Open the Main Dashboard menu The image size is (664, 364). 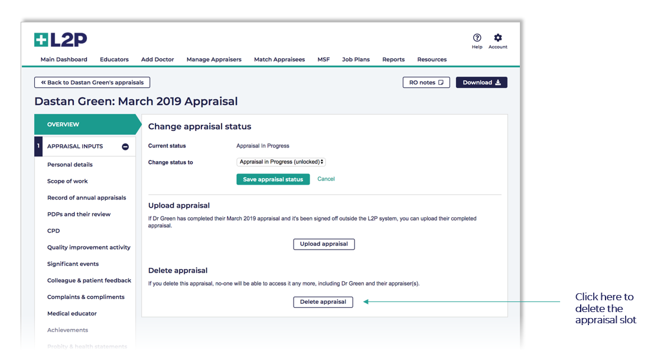[64, 60]
